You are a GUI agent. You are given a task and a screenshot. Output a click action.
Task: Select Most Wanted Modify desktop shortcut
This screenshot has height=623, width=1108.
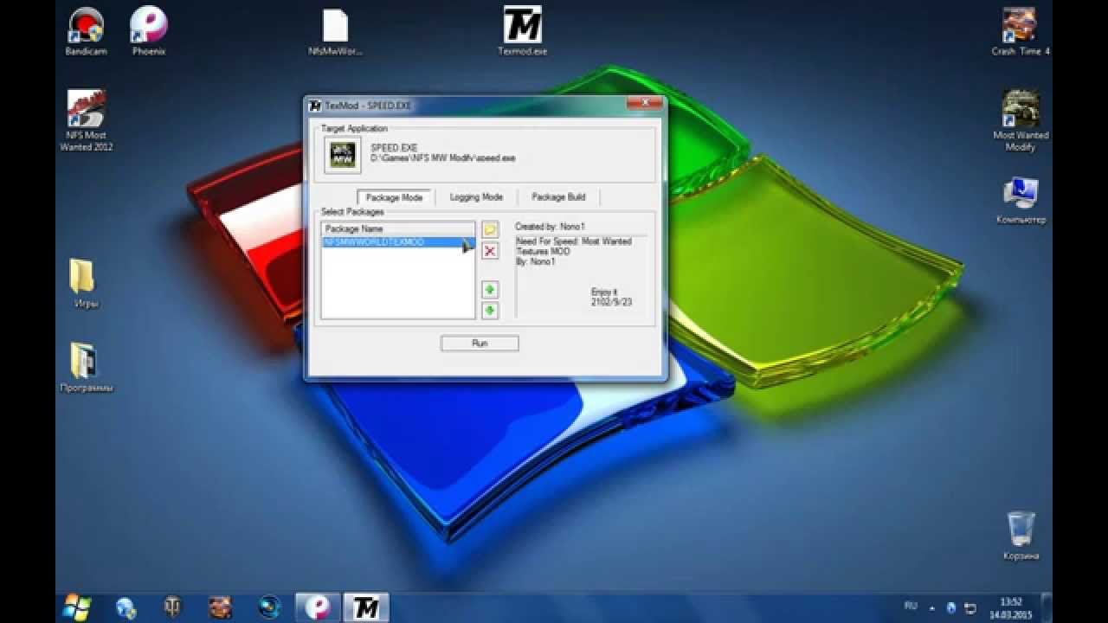click(1020, 120)
